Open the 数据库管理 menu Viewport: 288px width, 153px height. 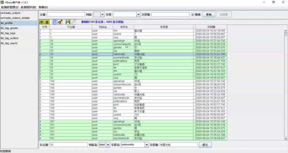click(x=10, y=7)
